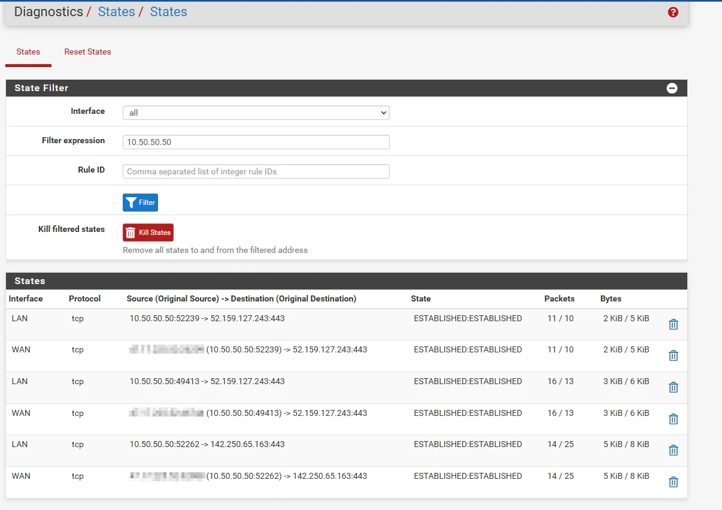Viewport: 722px width, 510px height.
Task: Focus the Filter expression field
Action: coord(256,142)
